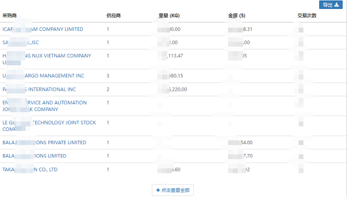This screenshot has height=197, width=347.
Task: Sort by the 供应商 column header
Action: coord(114,15)
